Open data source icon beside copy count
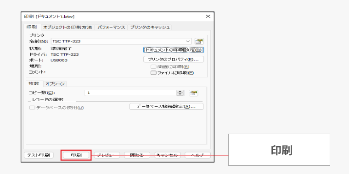349x174 pixels. [193, 93]
